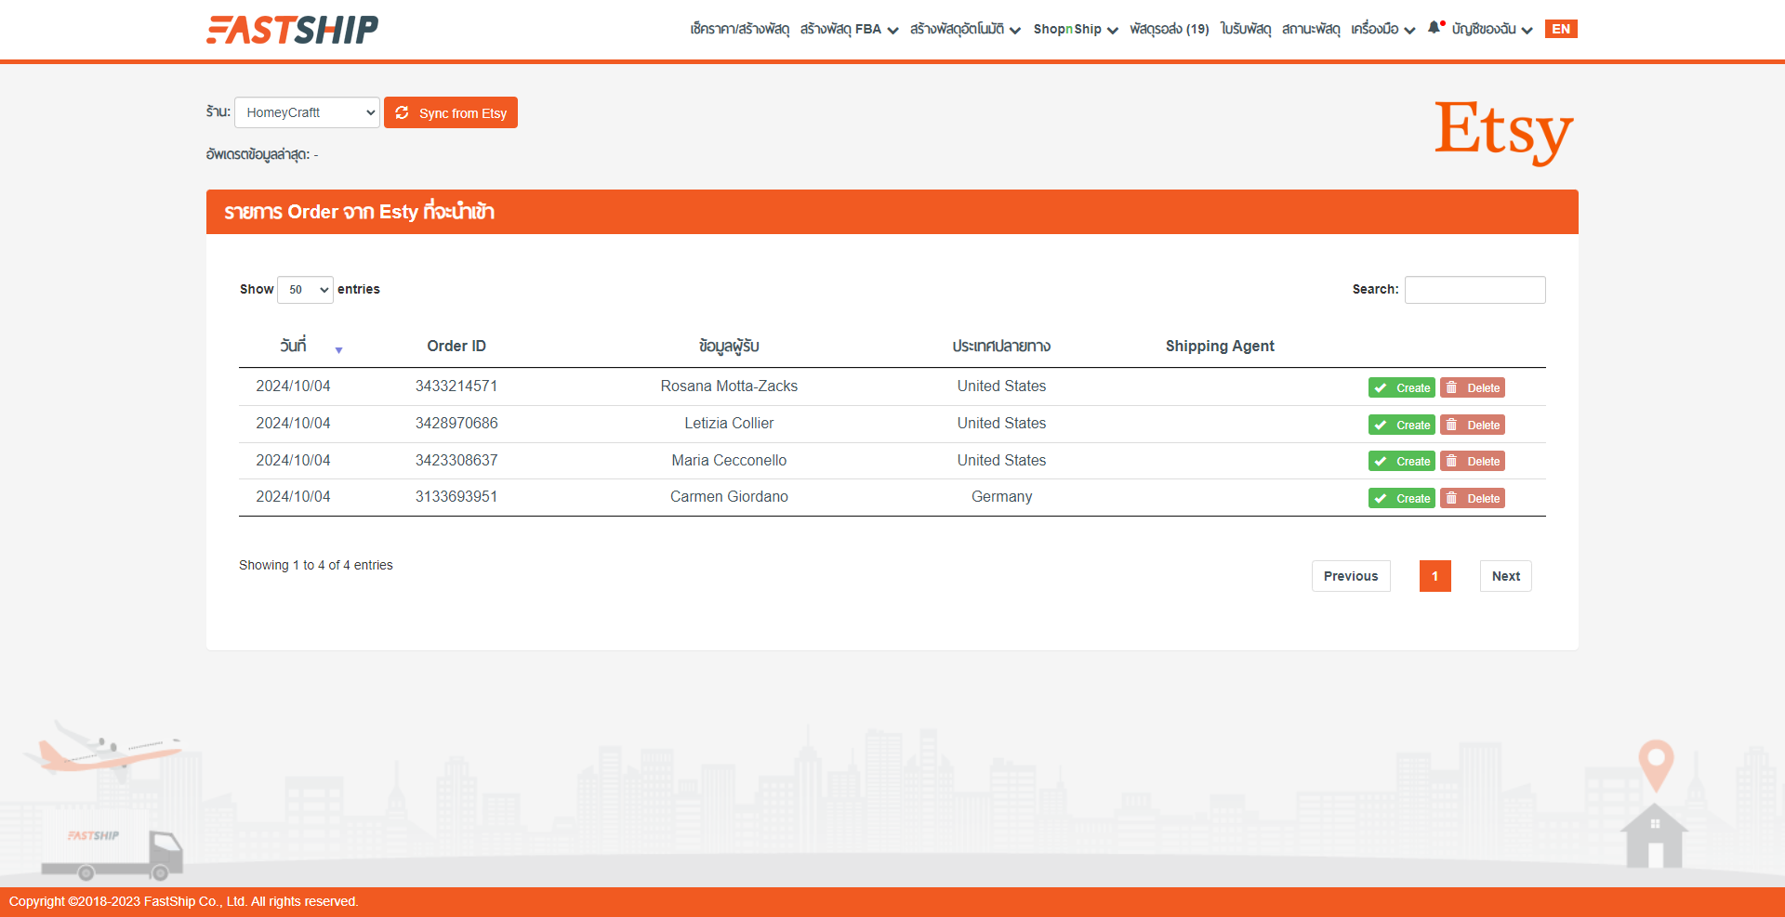Change the Show entries count dropdown
Image resolution: width=1785 pixels, height=917 pixels.
(305, 290)
